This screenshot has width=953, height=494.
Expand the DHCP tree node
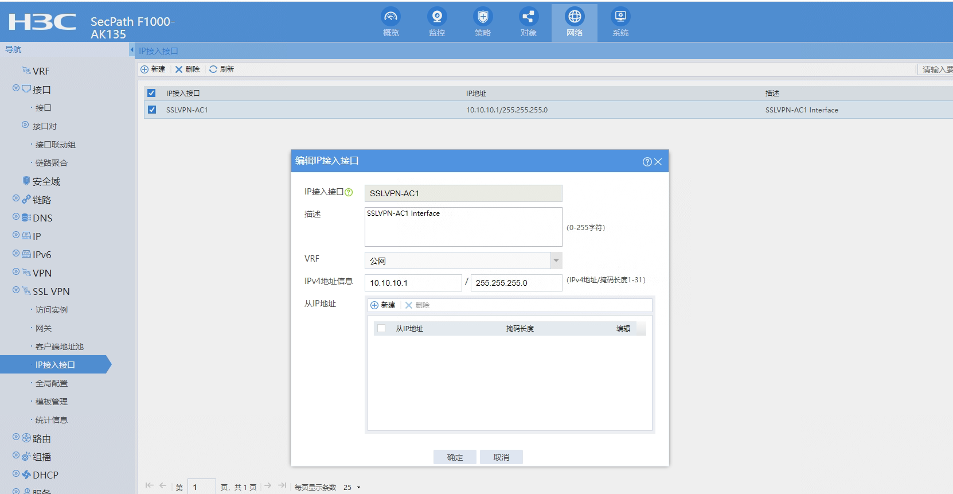coord(16,474)
